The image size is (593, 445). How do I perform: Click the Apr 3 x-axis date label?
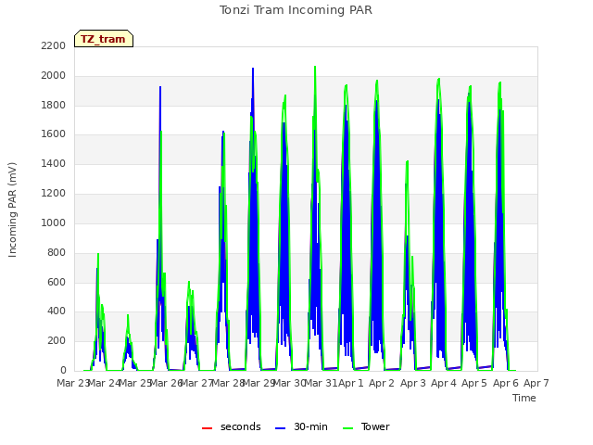click(x=412, y=383)
